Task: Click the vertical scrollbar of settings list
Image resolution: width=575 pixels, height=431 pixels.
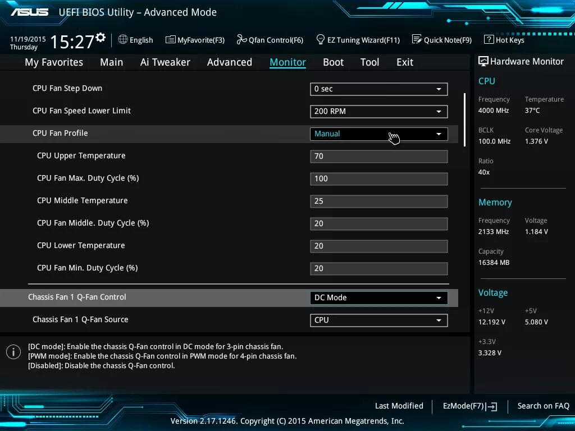Action: point(464,120)
